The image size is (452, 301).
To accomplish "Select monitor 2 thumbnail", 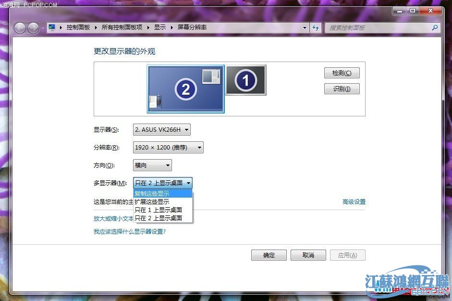I will pyautogui.click(x=185, y=89).
